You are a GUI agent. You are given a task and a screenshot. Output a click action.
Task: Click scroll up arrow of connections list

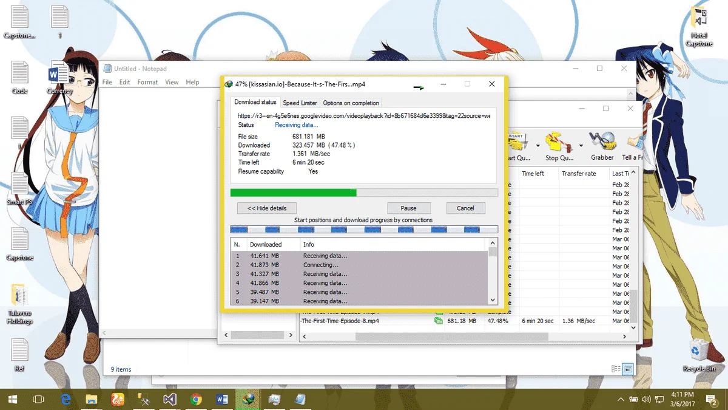point(493,243)
